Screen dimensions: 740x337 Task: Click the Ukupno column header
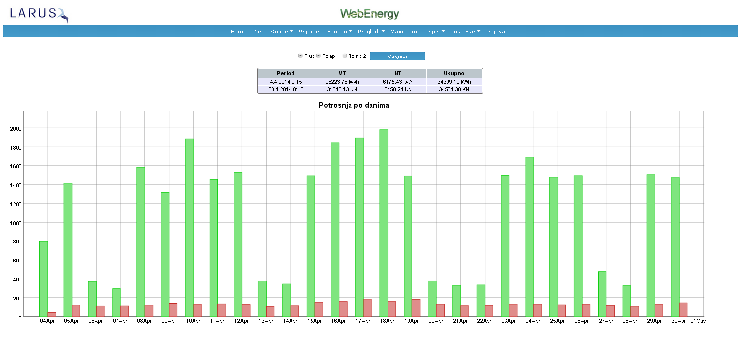pyautogui.click(x=454, y=73)
